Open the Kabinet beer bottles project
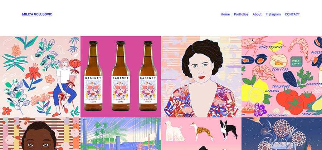Image resolution: width=322 pixels, height=150 pixels. pyautogui.click(x=121, y=77)
